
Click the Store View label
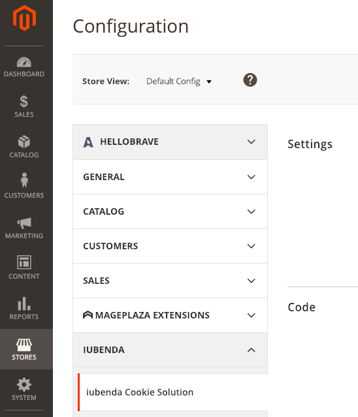click(106, 81)
